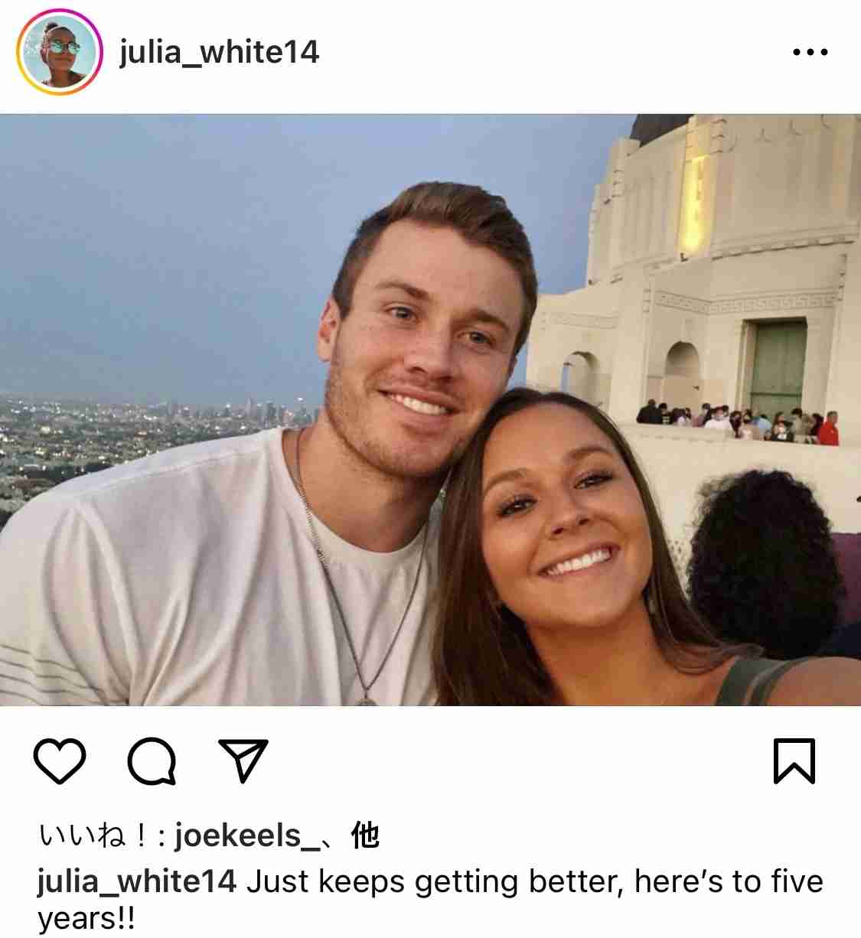Share the post via paper plane icon
The height and width of the screenshot is (938, 861).
pyautogui.click(x=243, y=760)
